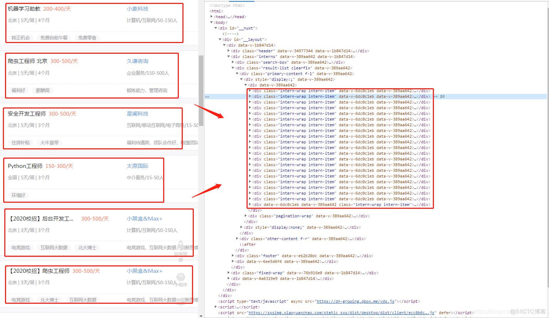Collapse the div class="interns" node
Viewport: 549px width, 318px height.
tap(228, 57)
